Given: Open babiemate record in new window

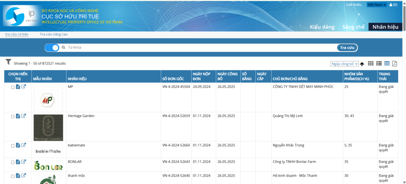Looking at the screenshot, I should pos(23,145).
